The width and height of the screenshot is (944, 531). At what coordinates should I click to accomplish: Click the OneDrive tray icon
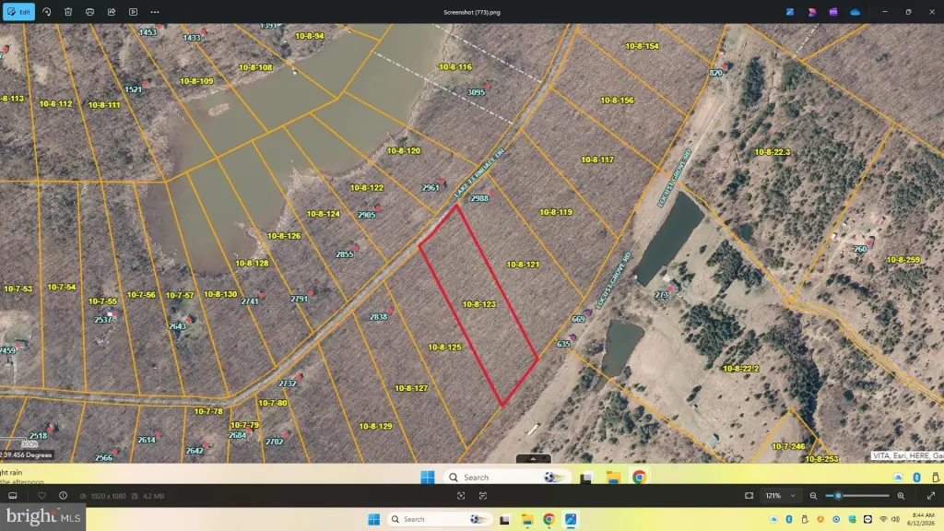click(773, 519)
